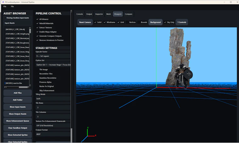Click the asset list scroll-right arrow
Image resolution: width=239 pixels, height=143 pixels.
[29, 87]
